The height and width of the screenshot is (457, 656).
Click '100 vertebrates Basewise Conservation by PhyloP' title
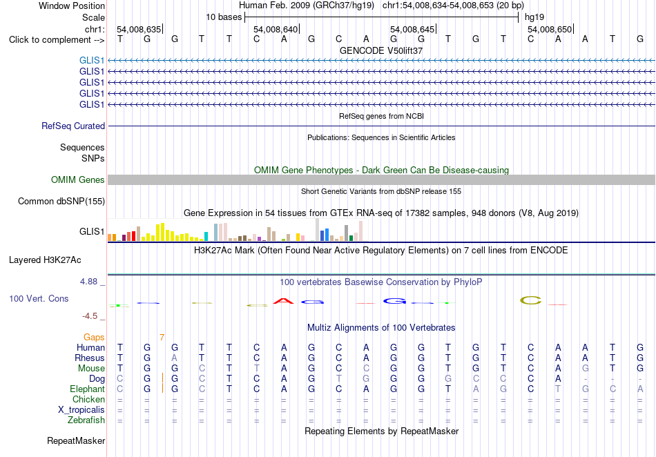tap(381, 282)
